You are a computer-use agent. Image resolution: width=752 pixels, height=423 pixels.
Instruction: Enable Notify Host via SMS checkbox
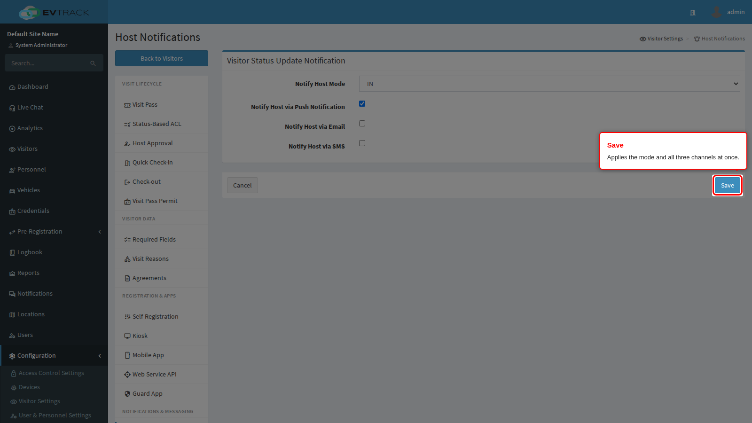[x=362, y=143]
